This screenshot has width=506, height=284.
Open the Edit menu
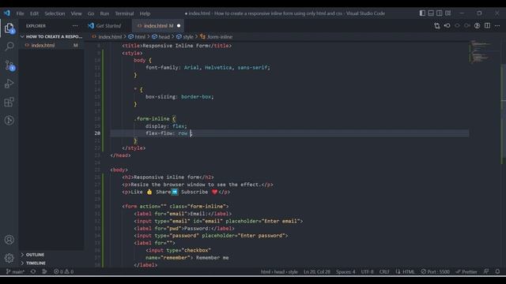pyautogui.click(x=34, y=13)
